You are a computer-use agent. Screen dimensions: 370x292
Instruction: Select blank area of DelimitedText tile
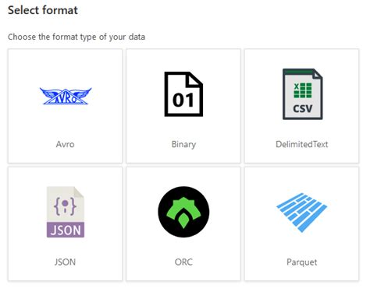point(302,130)
